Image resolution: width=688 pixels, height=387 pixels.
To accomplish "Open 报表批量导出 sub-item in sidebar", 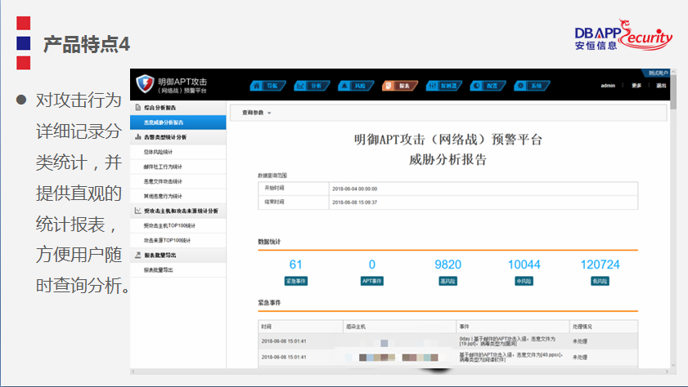I will 178,270.
